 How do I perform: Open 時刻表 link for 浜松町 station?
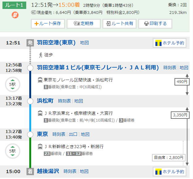pyautogui.click(x=64, y=101)
